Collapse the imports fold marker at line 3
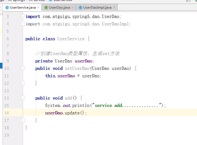The image size is (197, 145). coord(23,16)
